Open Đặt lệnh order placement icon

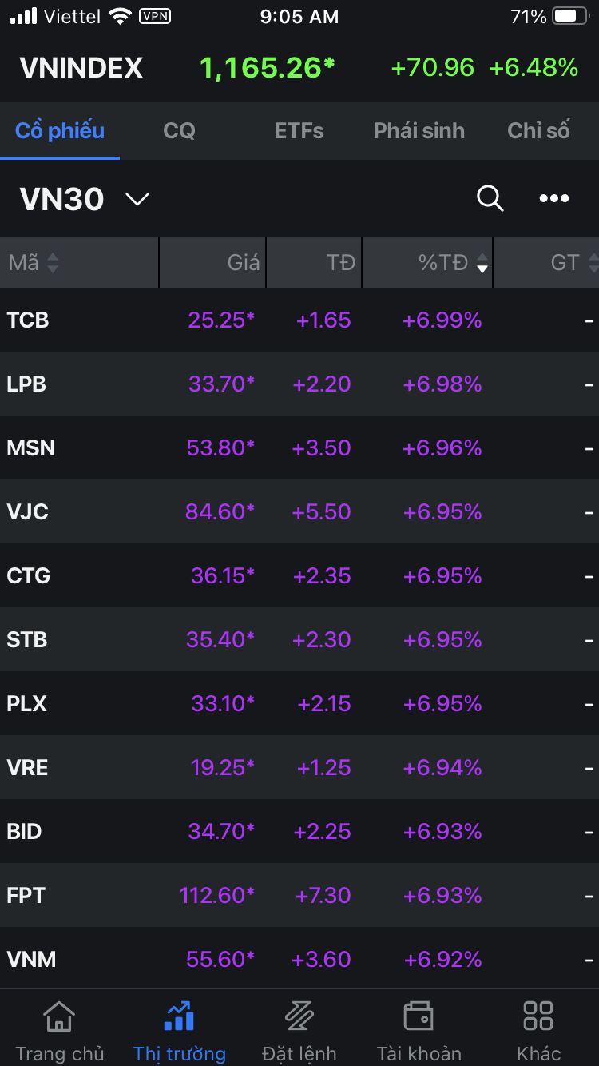(299, 1016)
